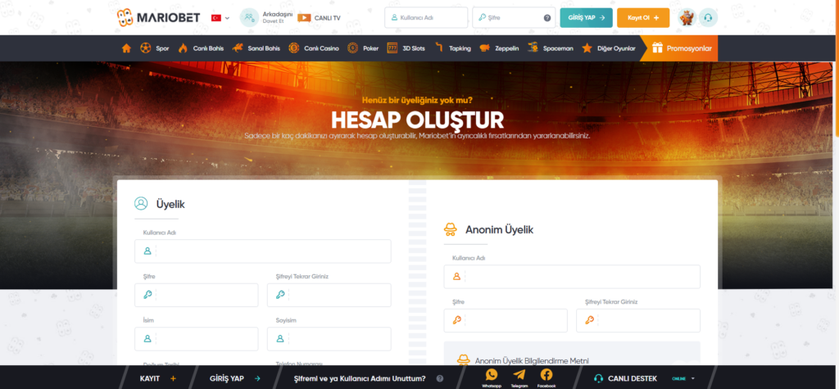Click the Üyelik section user icon
This screenshot has height=389, width=839.
tap(141, 203)
